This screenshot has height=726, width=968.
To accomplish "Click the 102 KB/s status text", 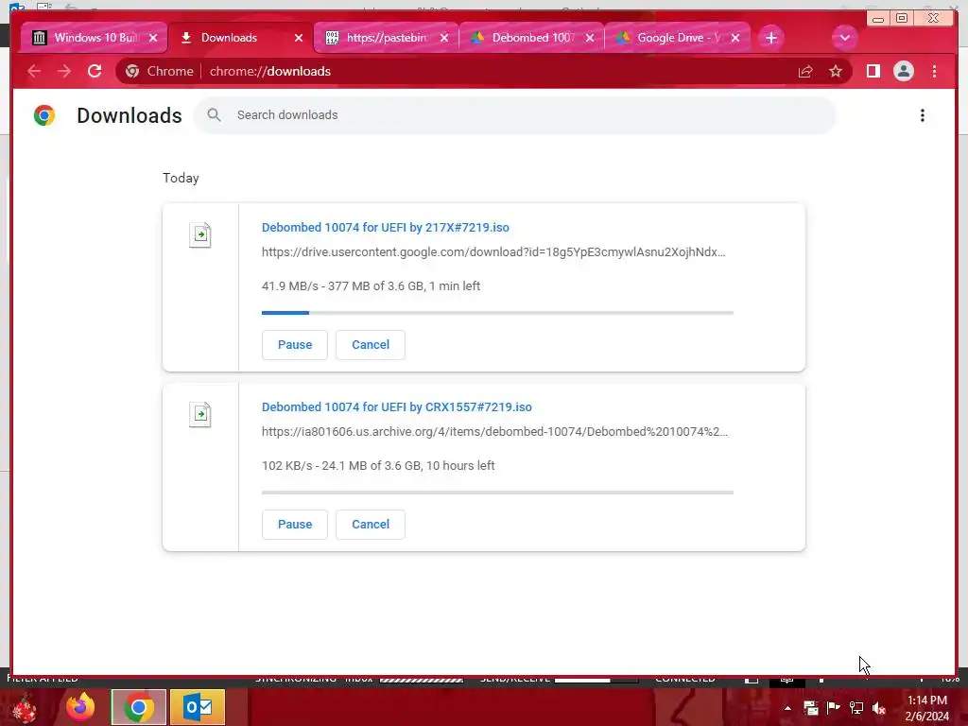I will pos(378,465).
